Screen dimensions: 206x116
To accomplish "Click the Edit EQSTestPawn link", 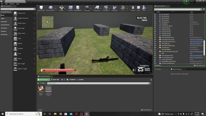I will point(196,44).
